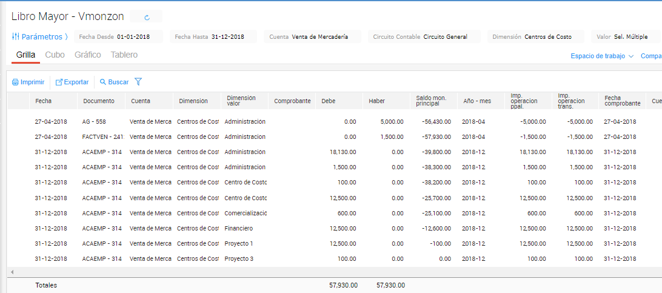Export the grid with Exportar
The image size is (662, 293).
click(72, 82)
